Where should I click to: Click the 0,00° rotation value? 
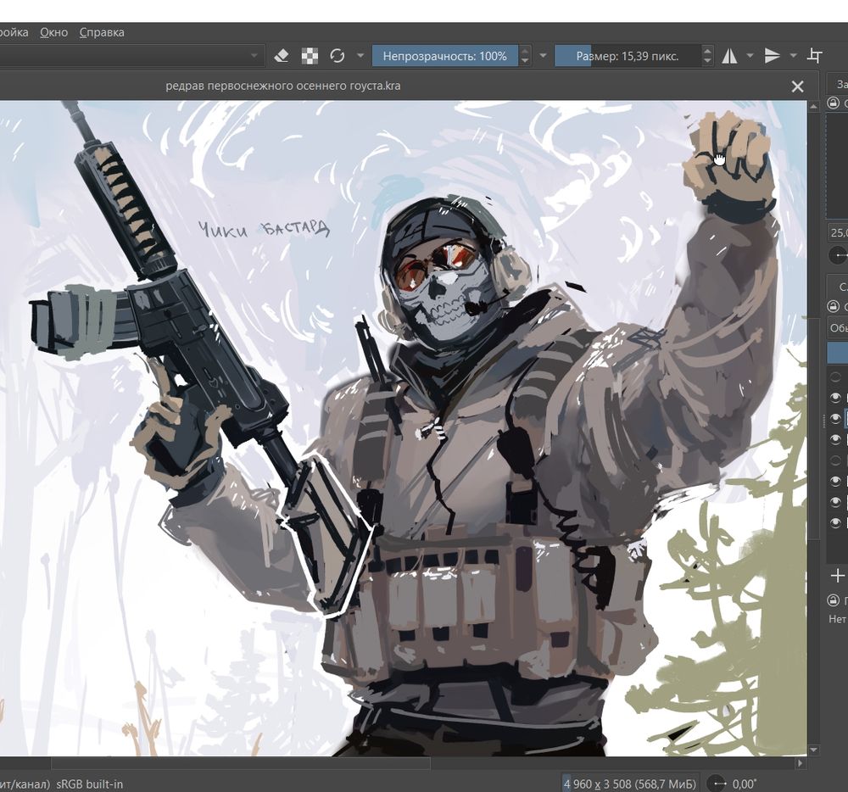click(745, 784)
